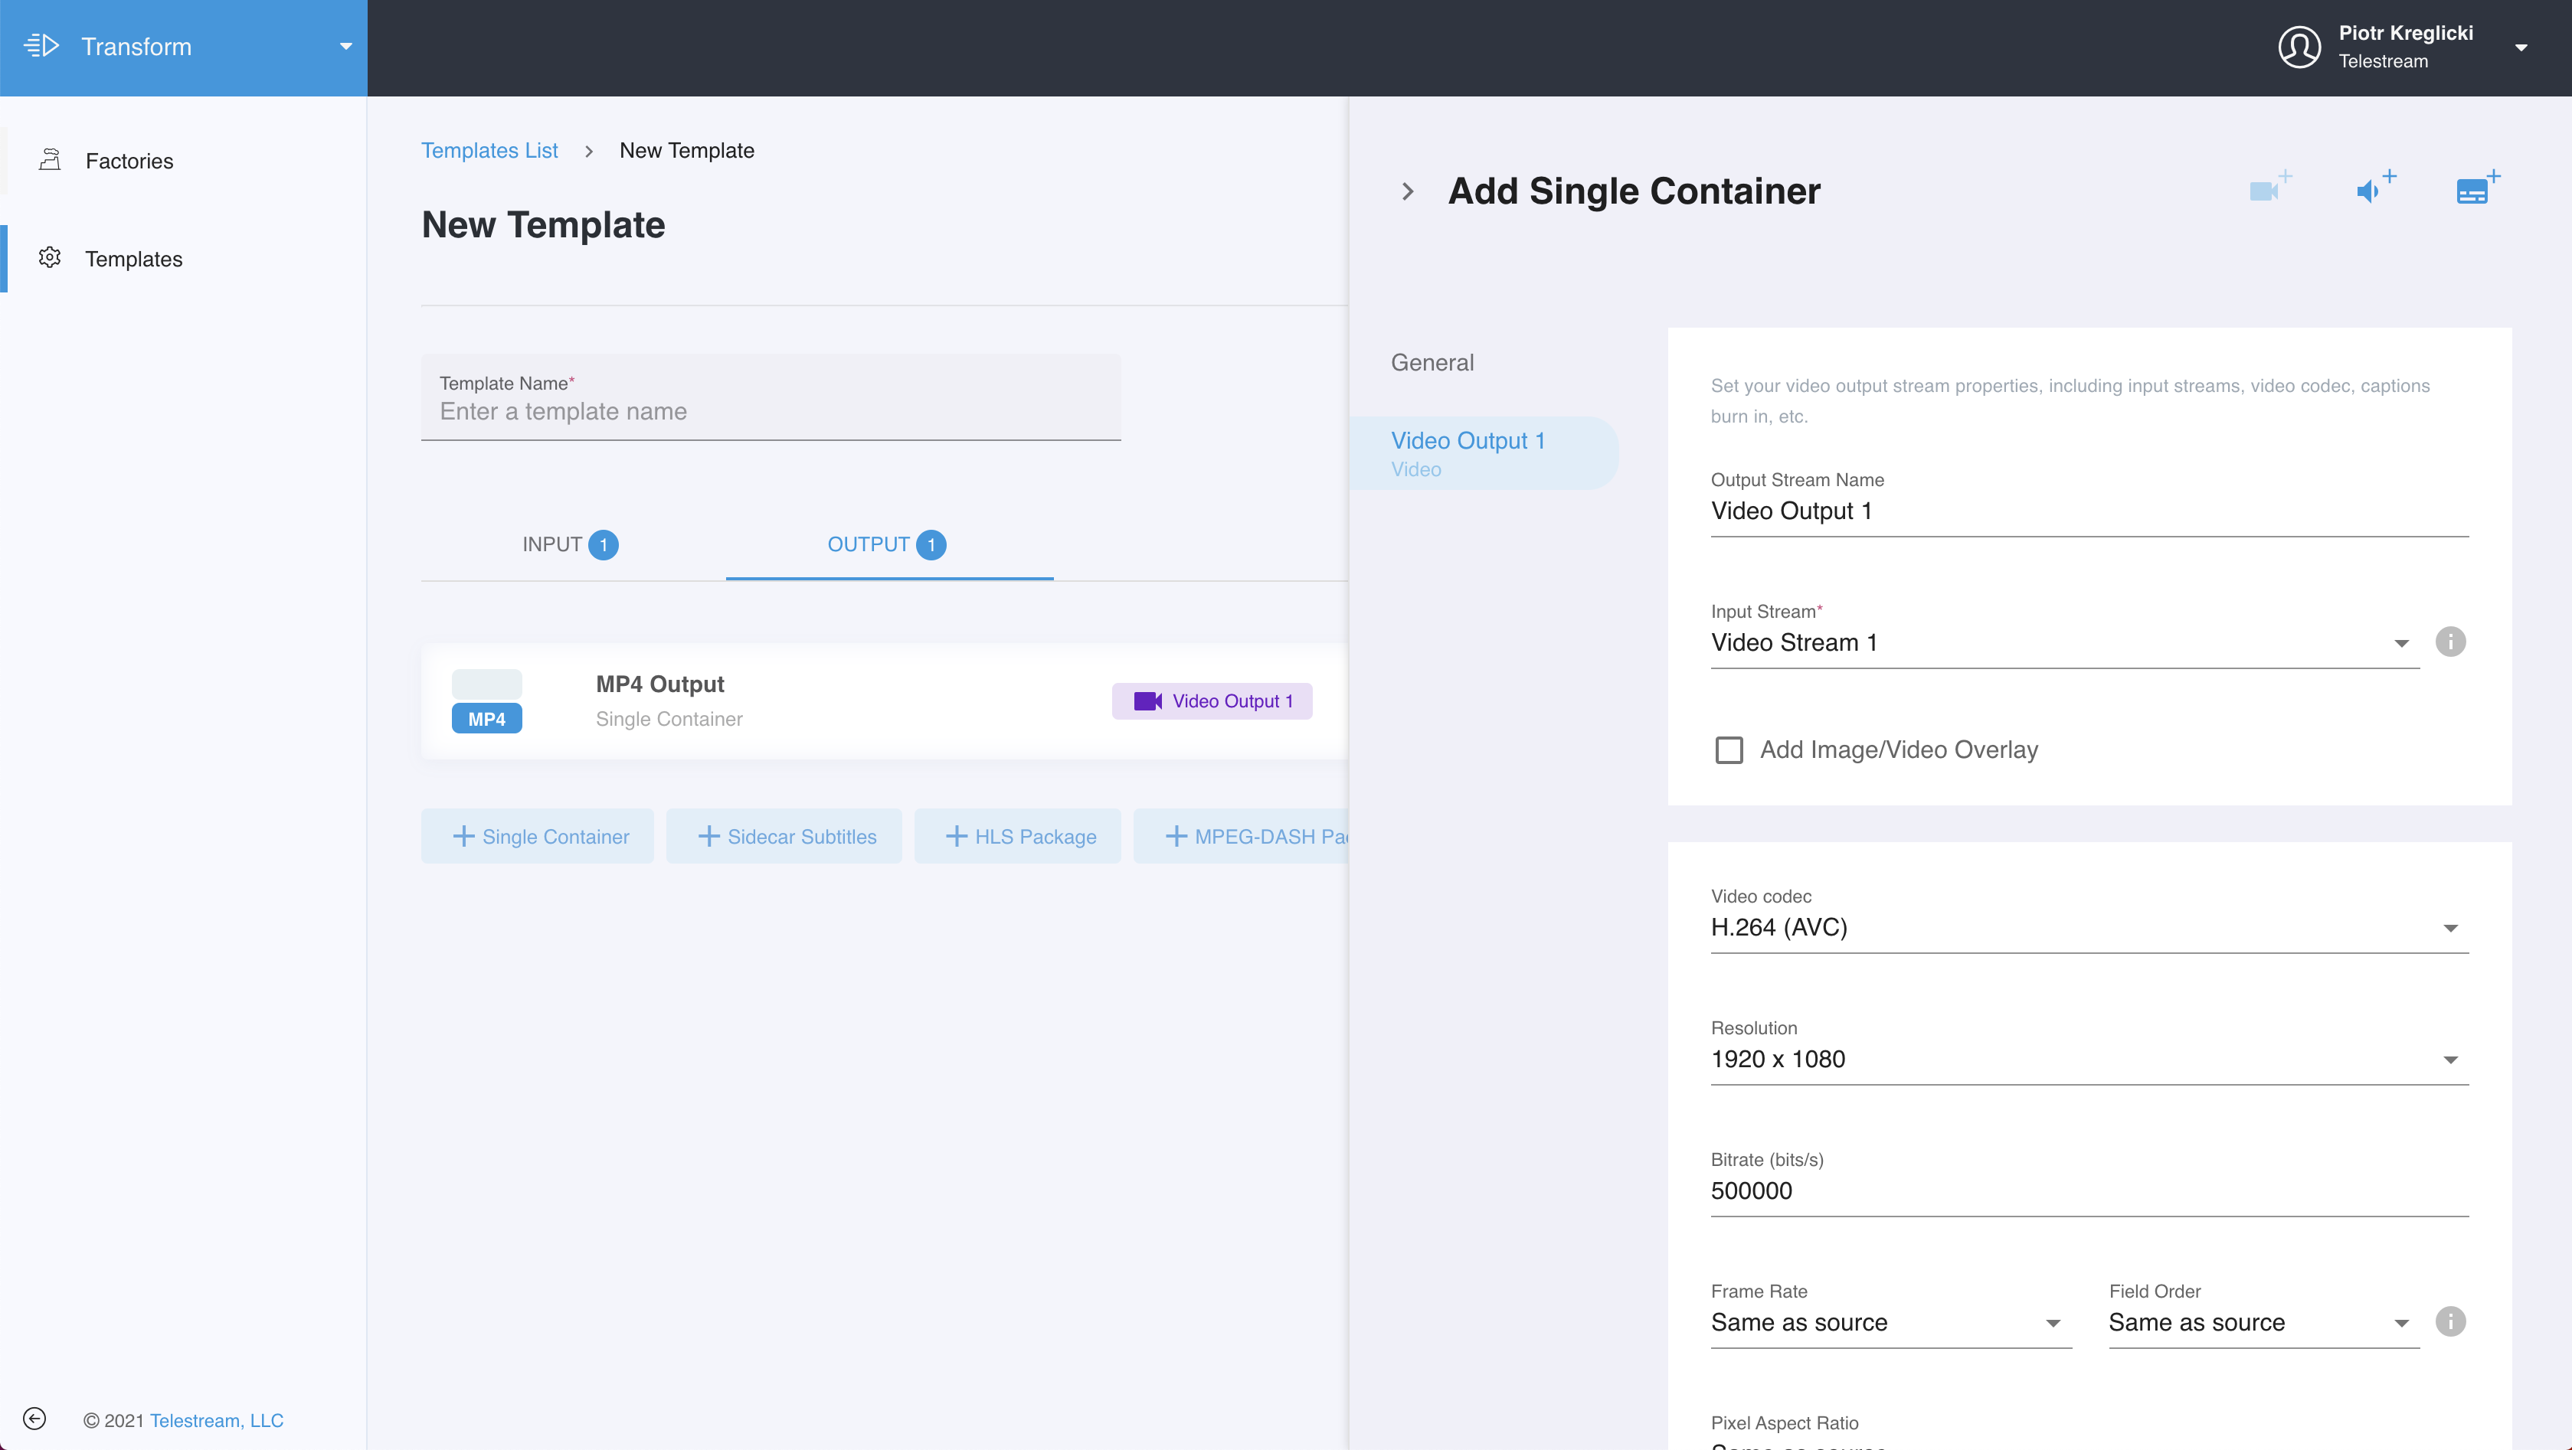This screenshot has width=2572, height=1450.
Task: Select the Video Output 1 section
Action: 1484,453
